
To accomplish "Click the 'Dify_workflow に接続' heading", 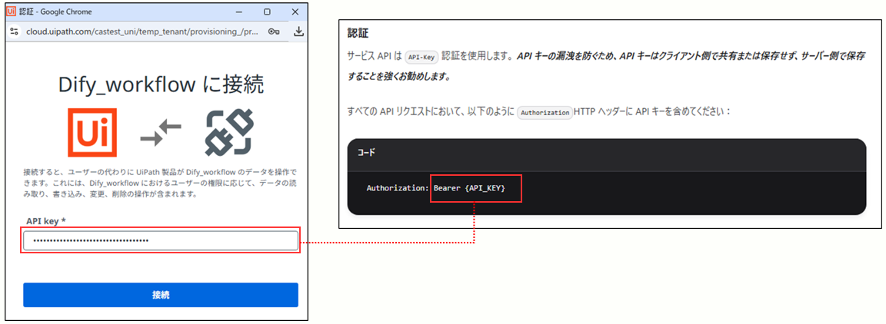I will coord(160,84).
